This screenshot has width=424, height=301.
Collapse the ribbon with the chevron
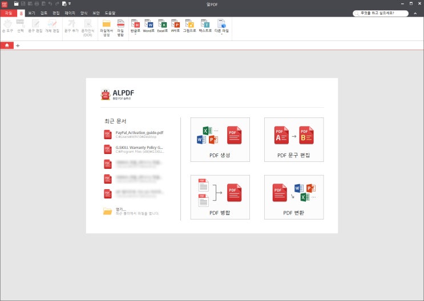415,14
